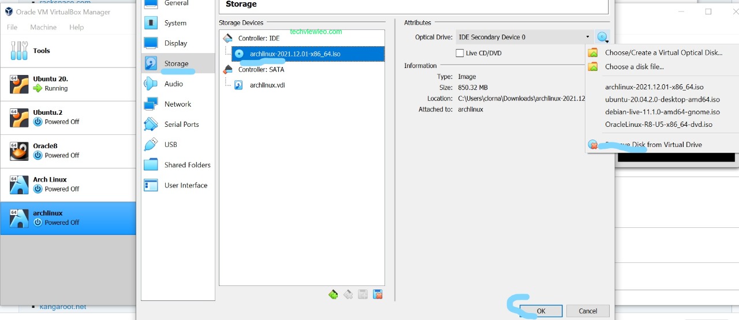This screenshot has width=739, height=320.
Task: Select Tools in VirtualBox Manager sidebar
Action: (68, 51)
